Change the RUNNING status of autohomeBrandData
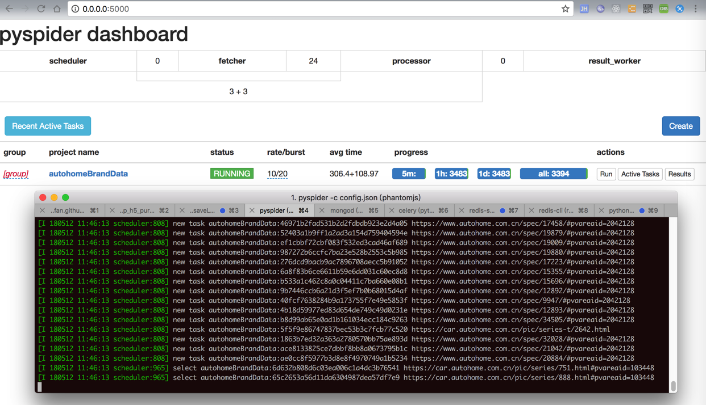 [x=232, y=174]
